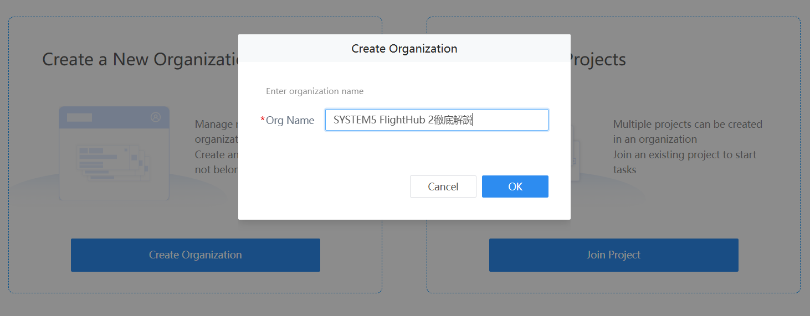Click the 'Org Name' field label
This screenshot has width=810, height=316.
click(290, 120)
